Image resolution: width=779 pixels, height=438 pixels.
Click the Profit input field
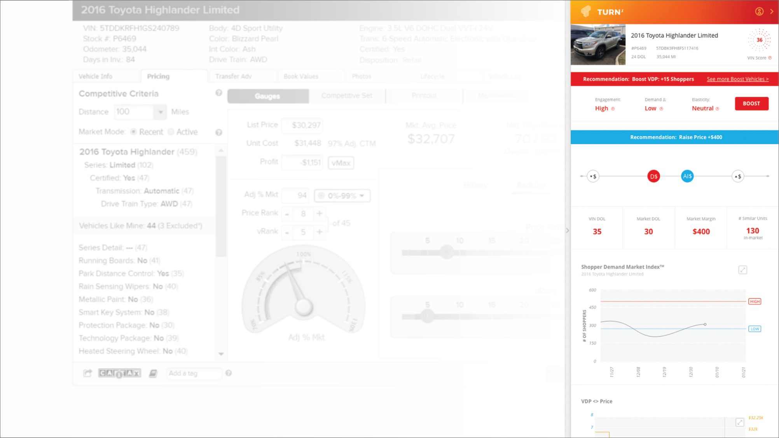[x=303, y=162]
